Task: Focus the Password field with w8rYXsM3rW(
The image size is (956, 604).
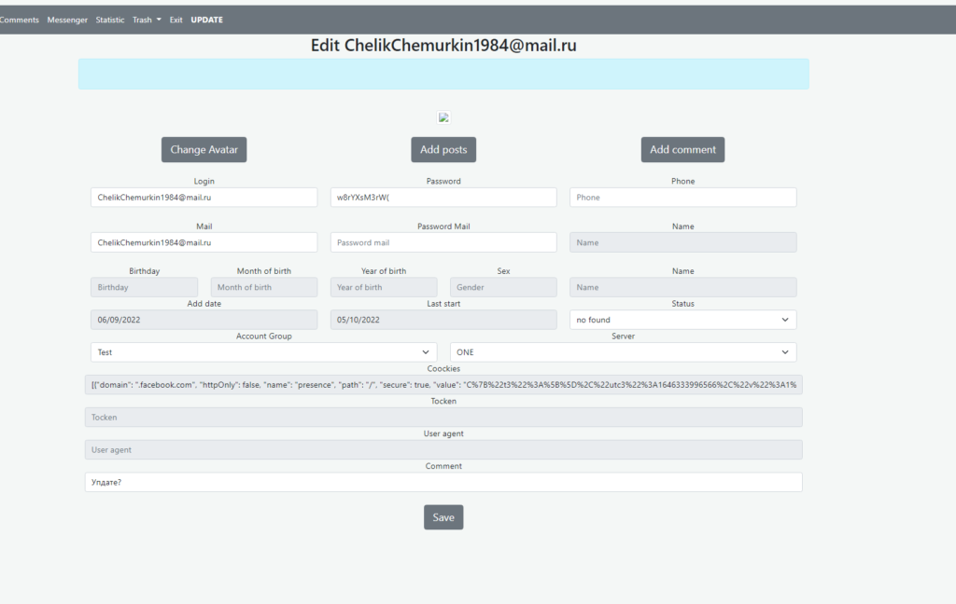Action: point(443,198)
